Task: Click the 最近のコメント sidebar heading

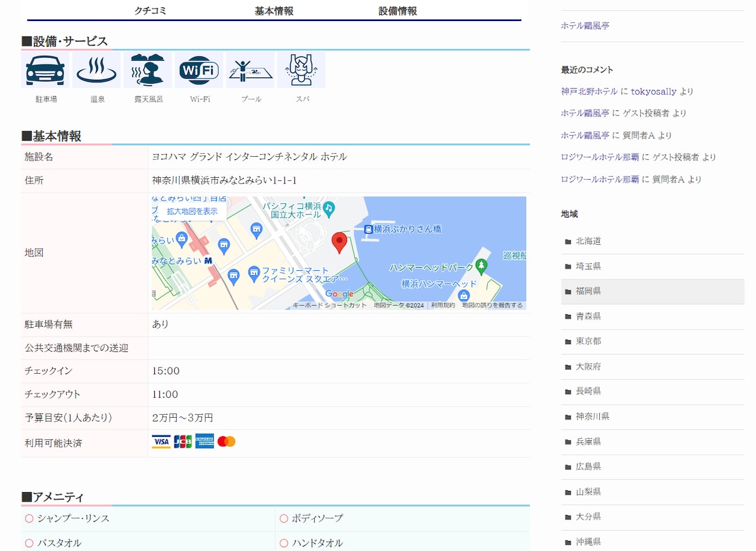Action: [x=587, y=70]
